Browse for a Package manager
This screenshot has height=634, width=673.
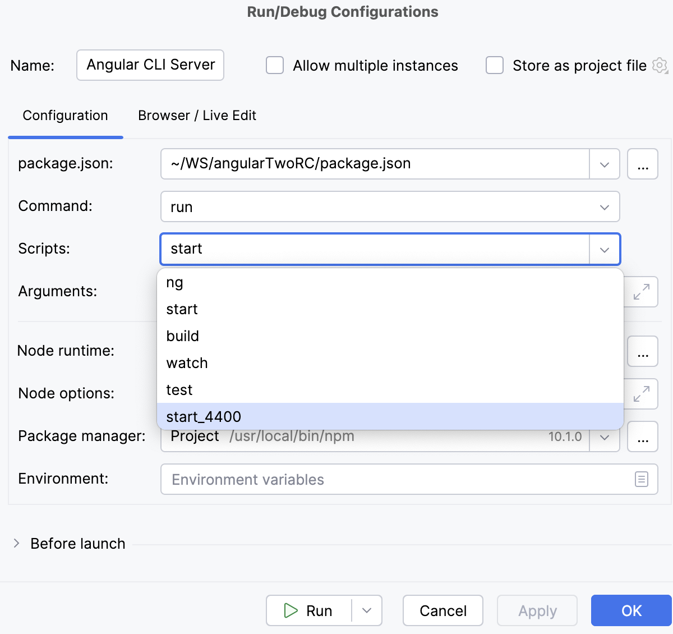point(643,436)
